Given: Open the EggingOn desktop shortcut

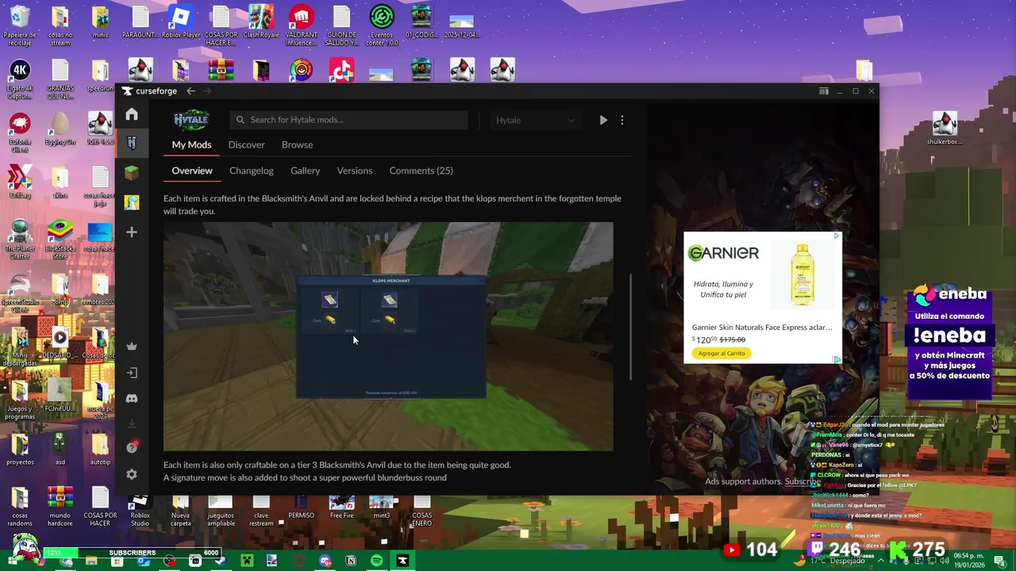Looking at the screenshot, I should pos(60,128).
